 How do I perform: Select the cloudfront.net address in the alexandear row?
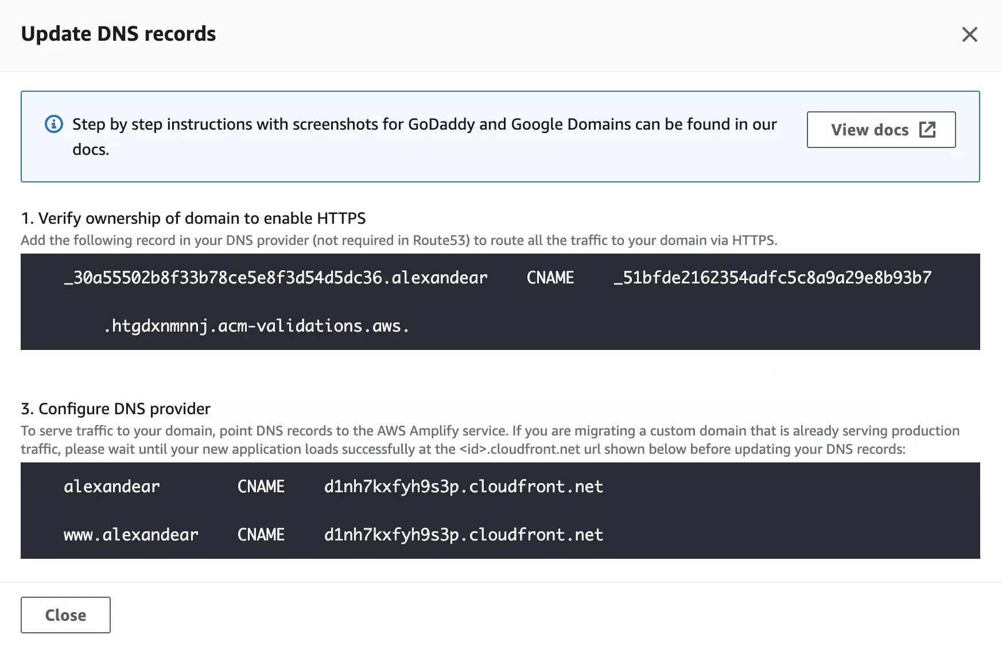coord(463,487)
